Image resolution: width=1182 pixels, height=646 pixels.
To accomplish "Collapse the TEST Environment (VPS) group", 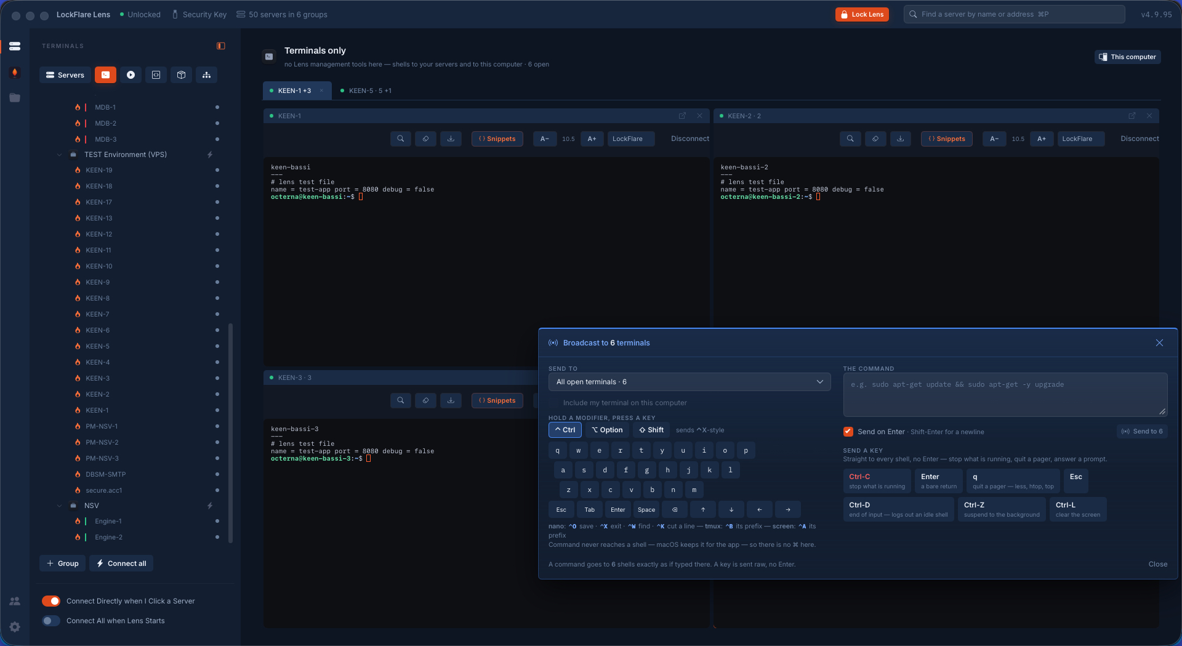I will [x=59, y=155].
